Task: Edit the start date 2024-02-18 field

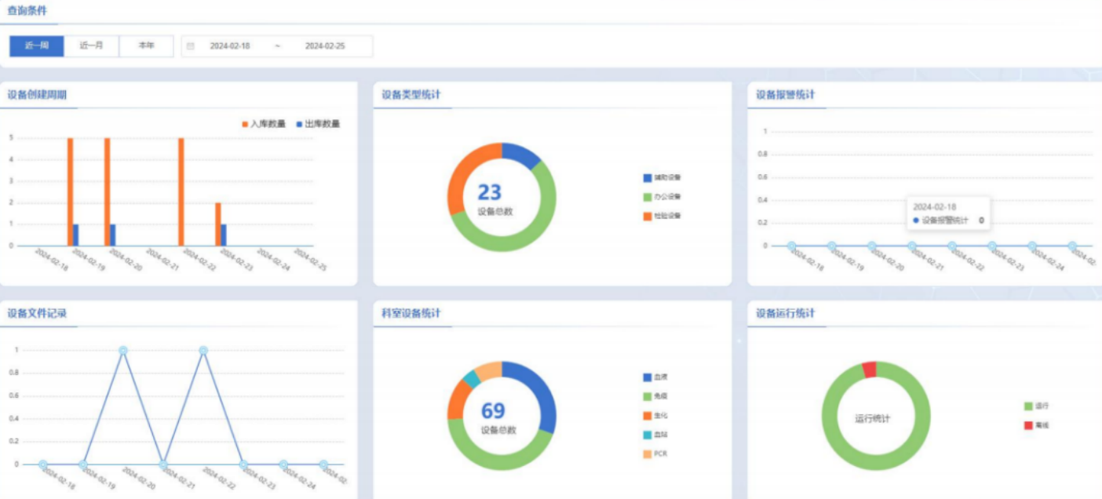Action: coord(230,46)
